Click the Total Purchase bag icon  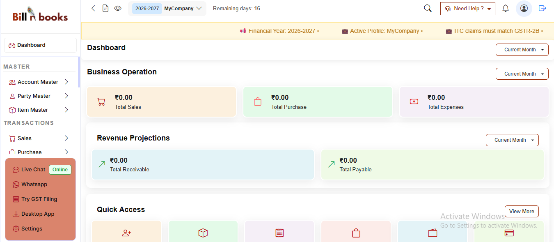pyautogui.click(x=257, y=101)
